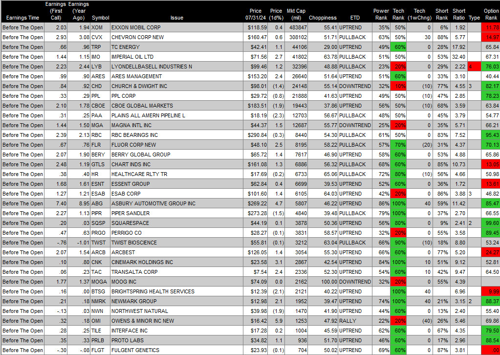Click the CBOE GLOBAL MARKETS issue cell
Image resolution: width=500 pixels, height=355 pixels.
[x=176, y=106]
